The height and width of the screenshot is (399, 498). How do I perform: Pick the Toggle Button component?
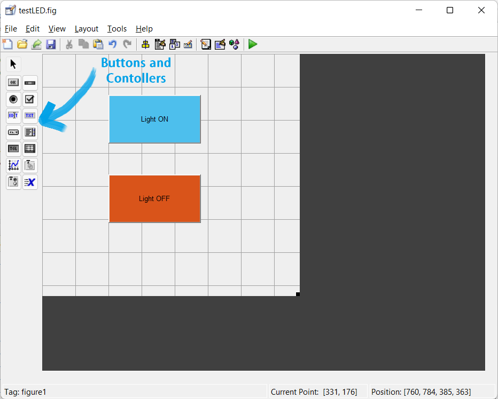(13, 149)
